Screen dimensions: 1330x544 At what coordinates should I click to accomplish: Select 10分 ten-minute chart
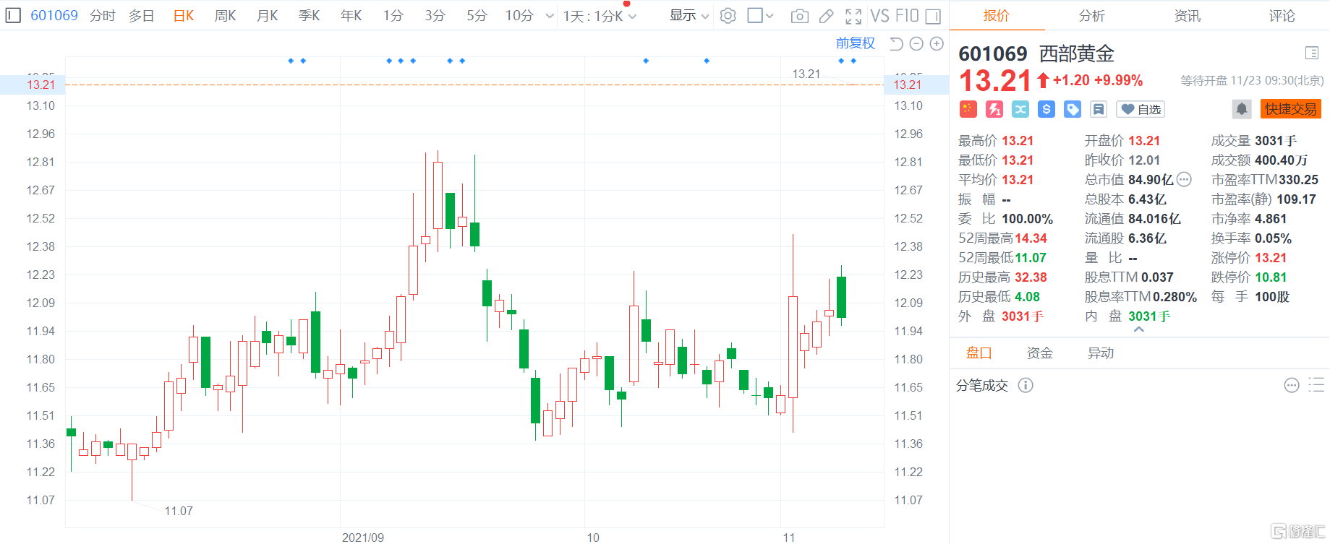[519, 15]
